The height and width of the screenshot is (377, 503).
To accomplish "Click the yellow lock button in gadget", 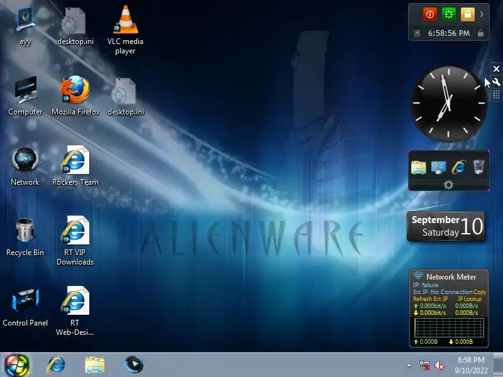I will click(x=467, y=14).
